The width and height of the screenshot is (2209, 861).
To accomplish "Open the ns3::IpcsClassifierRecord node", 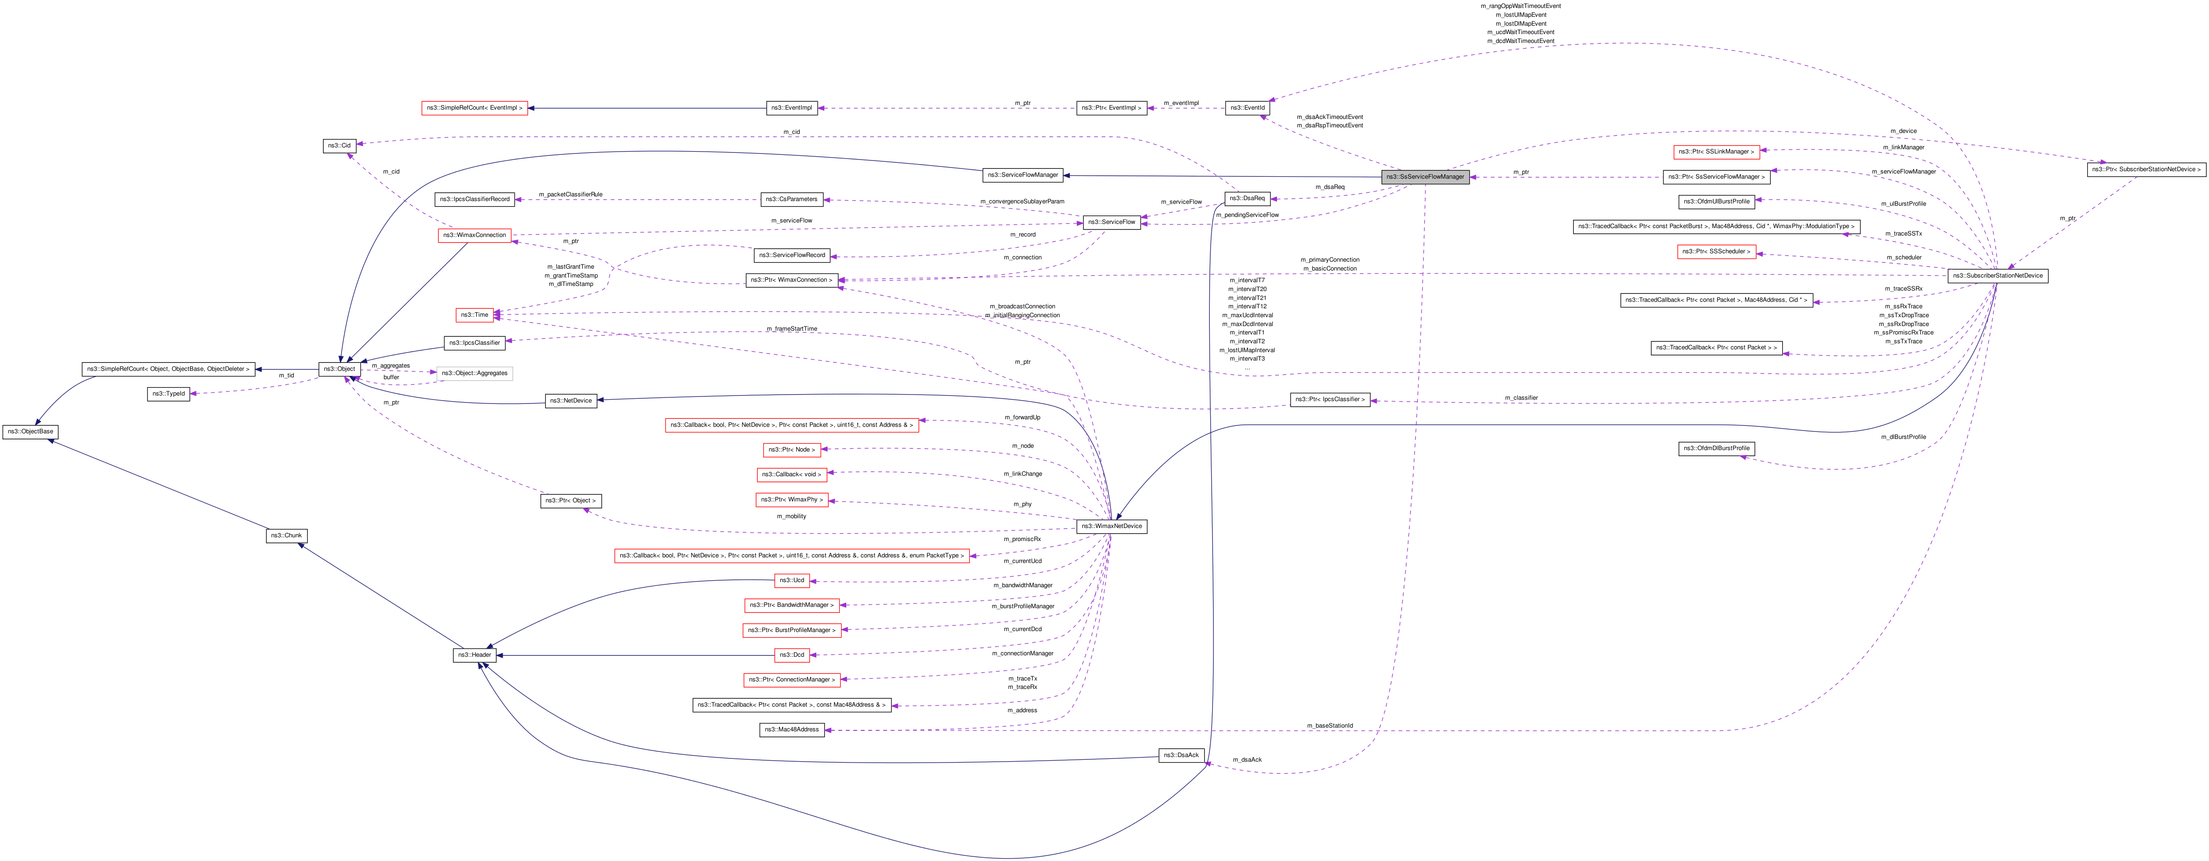I will pyautogui.click(x=474, y=199).
